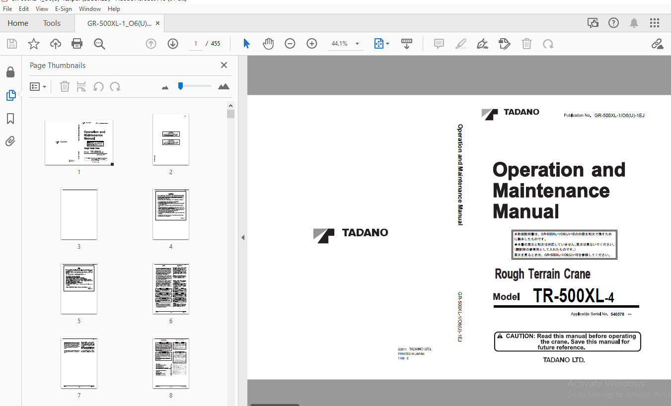Rotate pages clockwise in thumbnails panel
This screenshot has width=671, height=406.
click(115, 87)
